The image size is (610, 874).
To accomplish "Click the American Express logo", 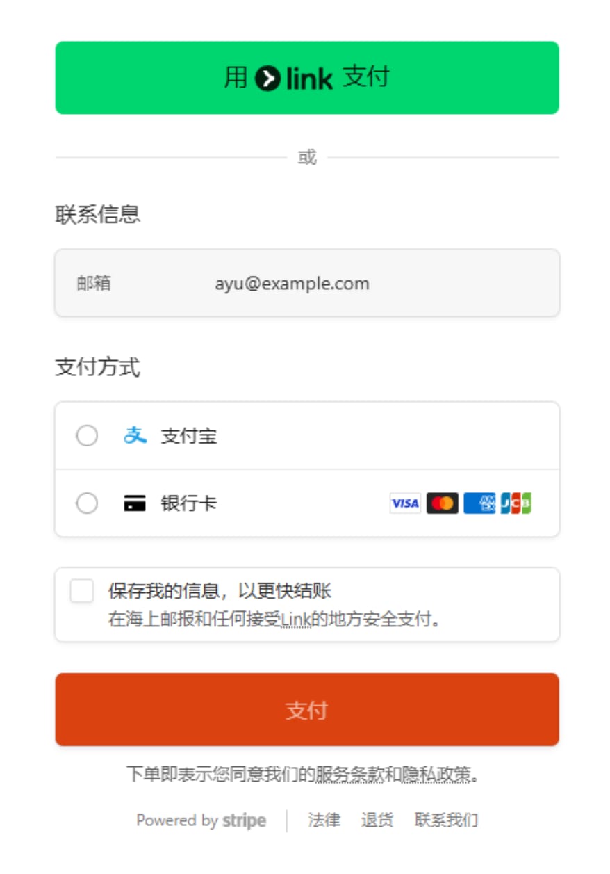I will point(479,503).
